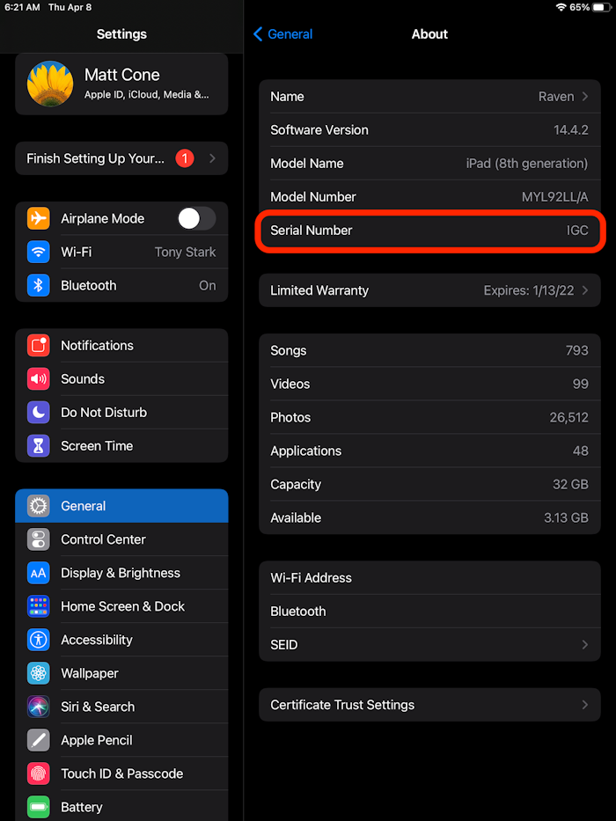Open the Limited Warranty chevron
Image resolution: width=616 pixels, height=821 pixels.
(x=585, y=290)
